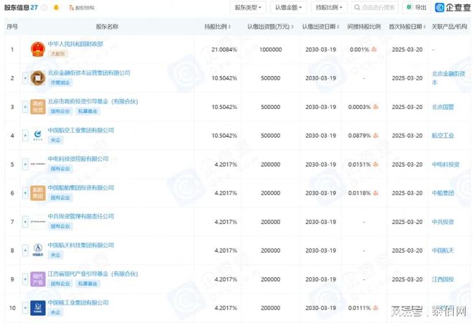Expand the 中国核工业集团有限公司 row
This screenshot has height=323, width=474.
click(25, 308)
